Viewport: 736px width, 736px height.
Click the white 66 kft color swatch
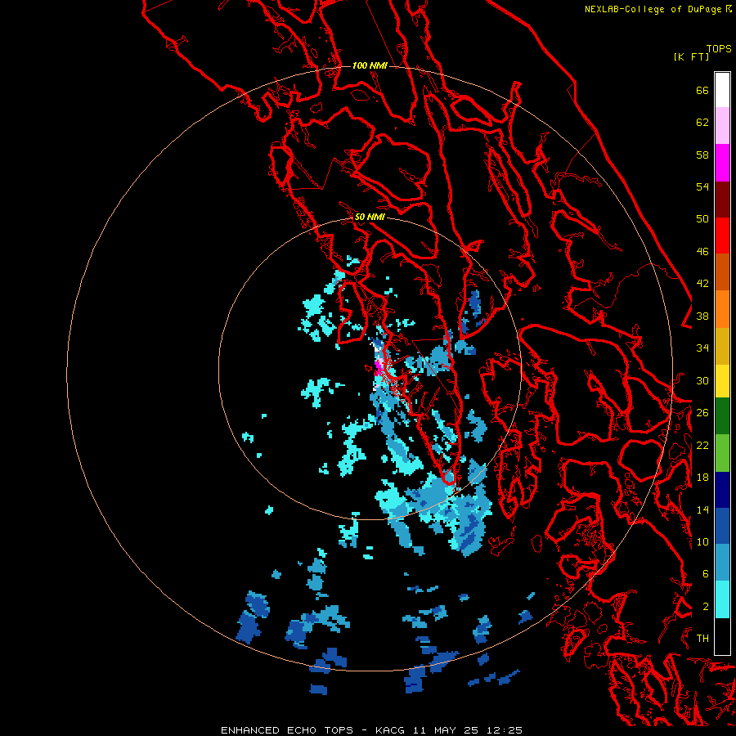(x=722, y=90)
